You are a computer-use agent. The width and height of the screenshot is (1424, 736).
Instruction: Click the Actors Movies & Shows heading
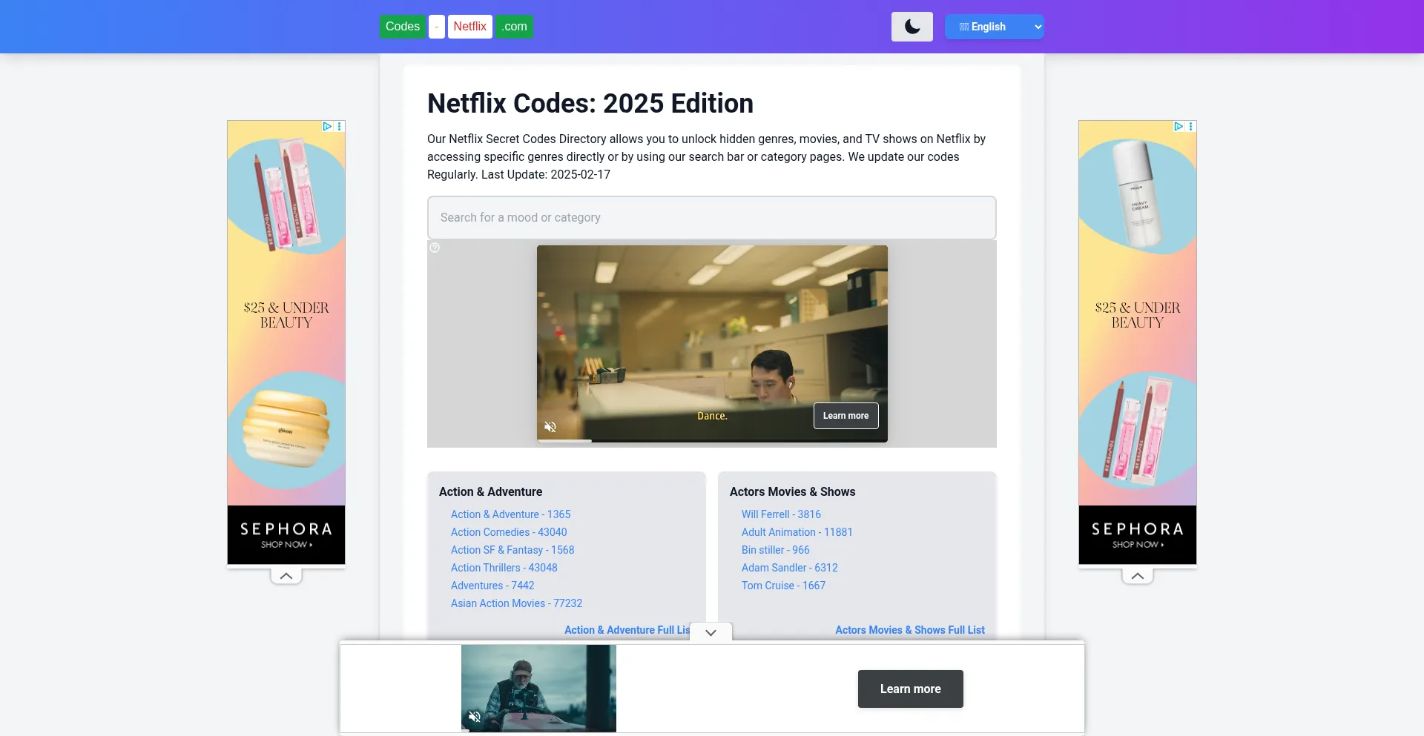[792, 492]
